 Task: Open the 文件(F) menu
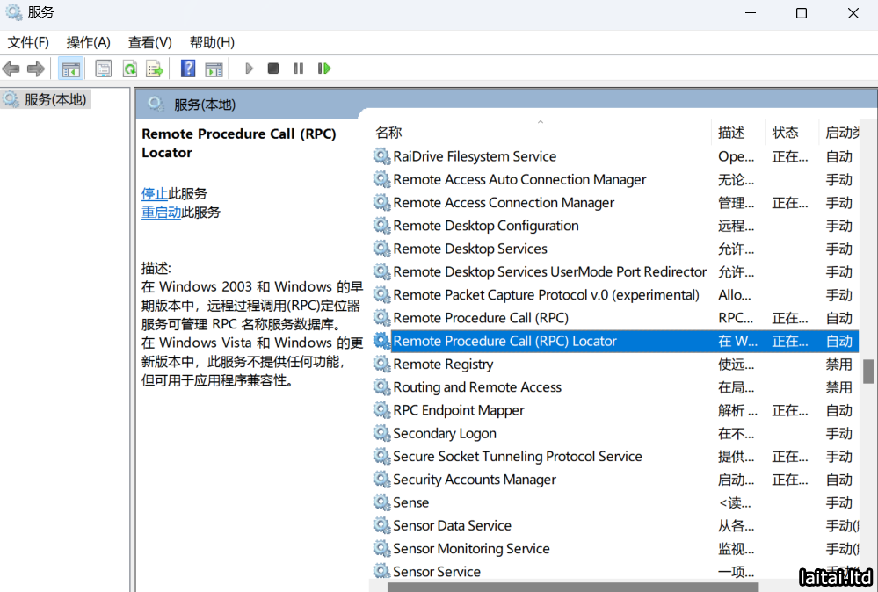tap(28, 42)
